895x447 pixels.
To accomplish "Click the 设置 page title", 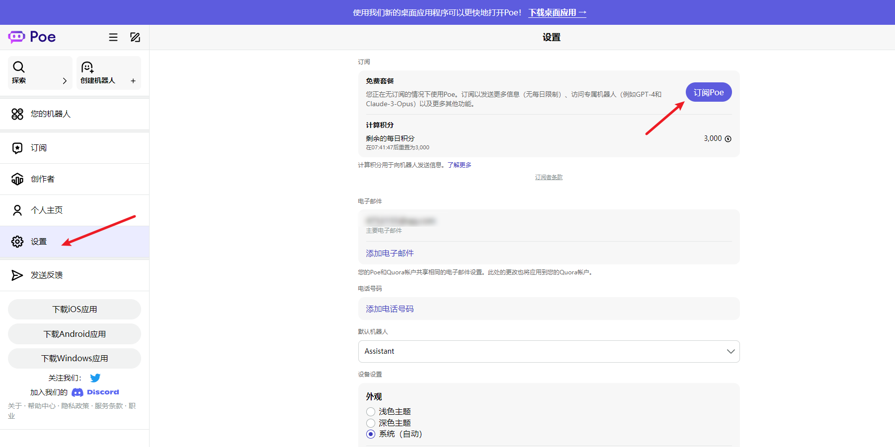I will (x=552, y=37).
